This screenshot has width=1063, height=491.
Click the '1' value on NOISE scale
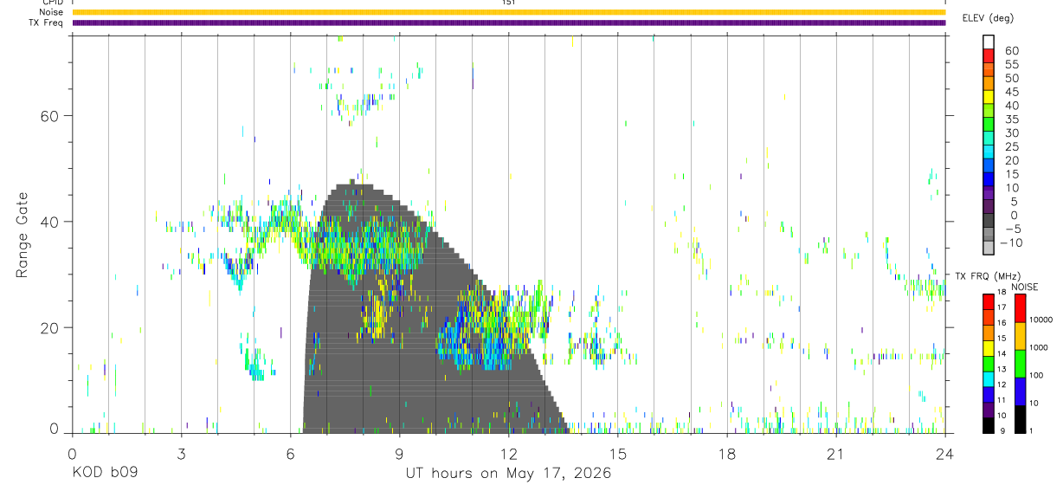(x=1031, y=431)
